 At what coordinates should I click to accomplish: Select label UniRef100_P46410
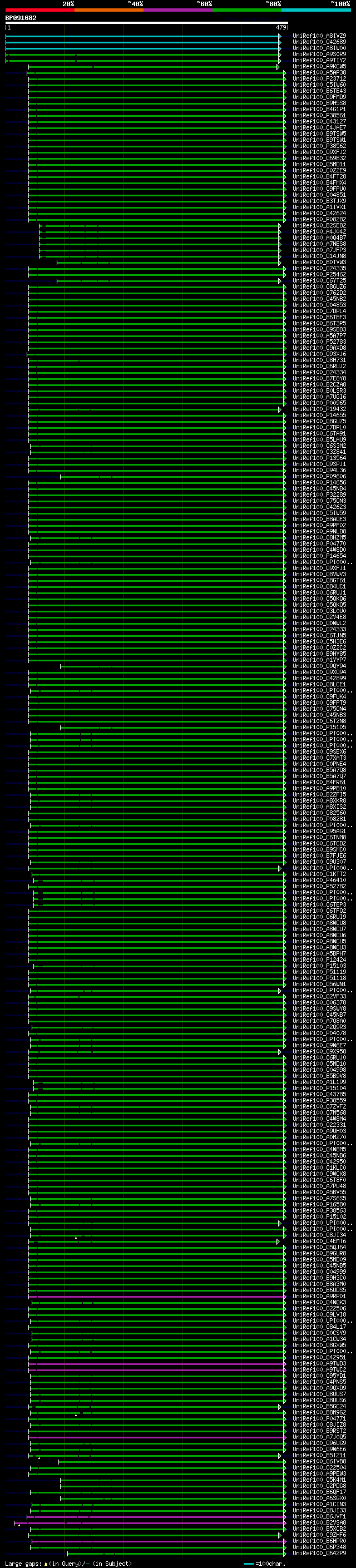(x=319, y=880)
